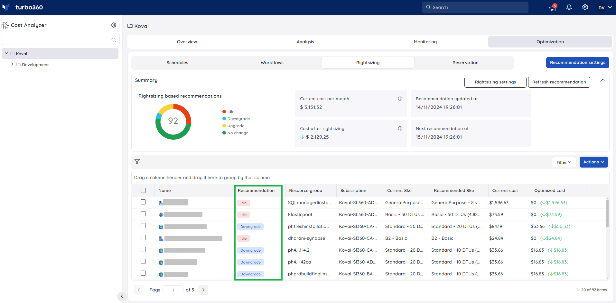The width and height of the screenshot is (616, 303).
Task: Open the Workflows sub-tab
Action: (272, 63)
